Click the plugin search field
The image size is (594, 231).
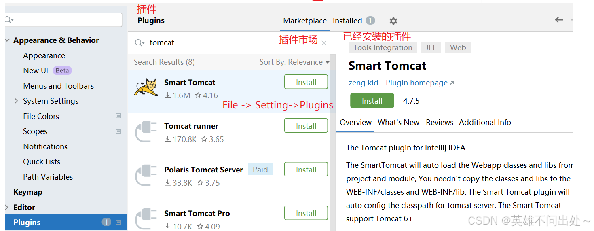(232, 43)
